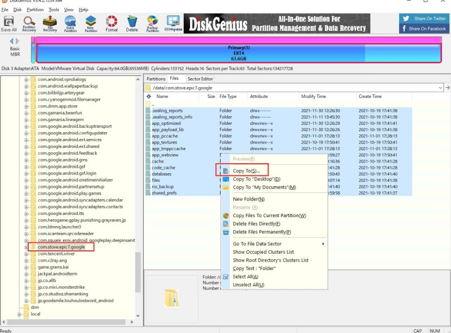Click the Format toolbar icon
The image size is (451, 333).
tap(112, 24)
